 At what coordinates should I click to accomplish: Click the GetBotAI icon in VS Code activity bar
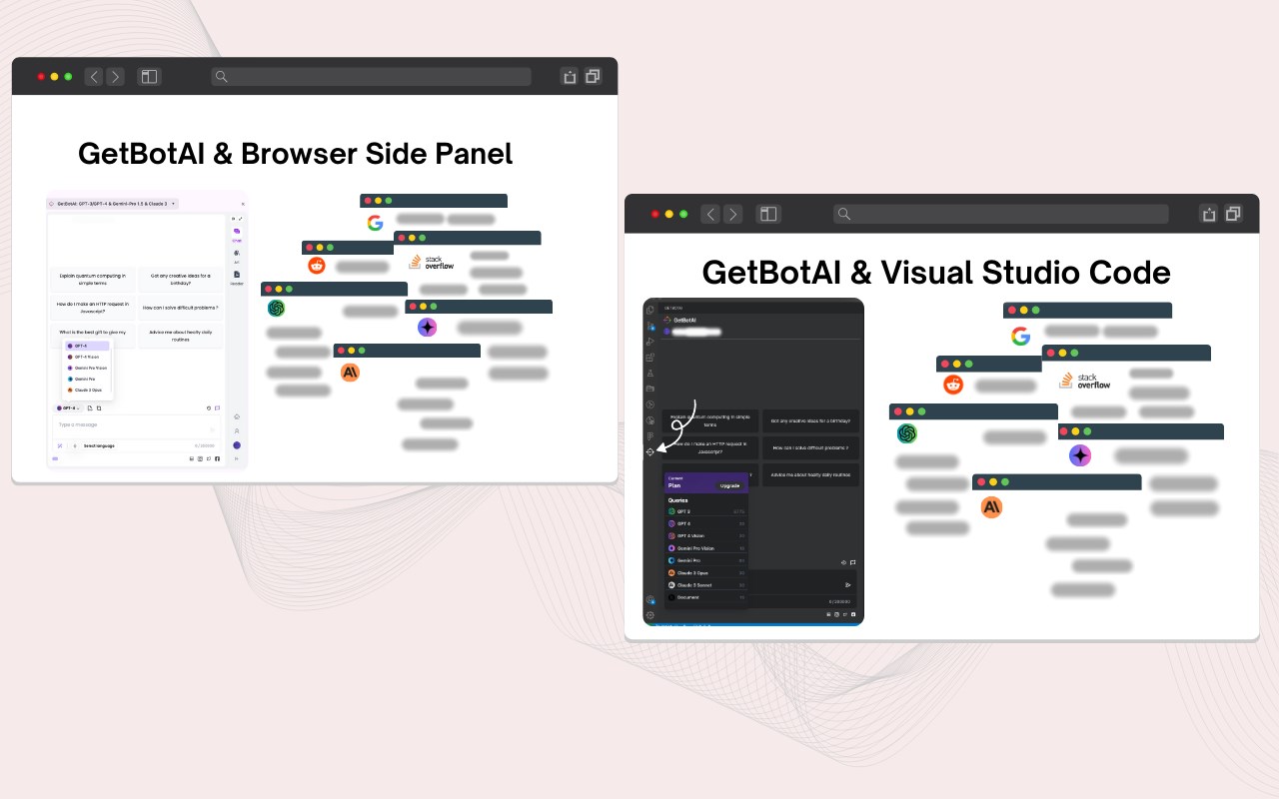click(x=649, y=452)
